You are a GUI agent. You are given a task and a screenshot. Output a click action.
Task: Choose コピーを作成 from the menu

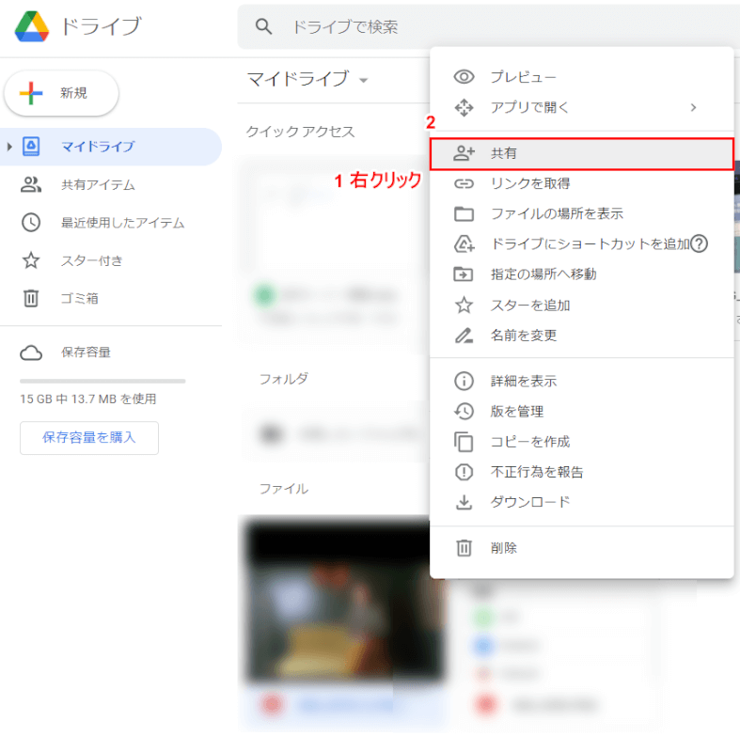(582, 442)
